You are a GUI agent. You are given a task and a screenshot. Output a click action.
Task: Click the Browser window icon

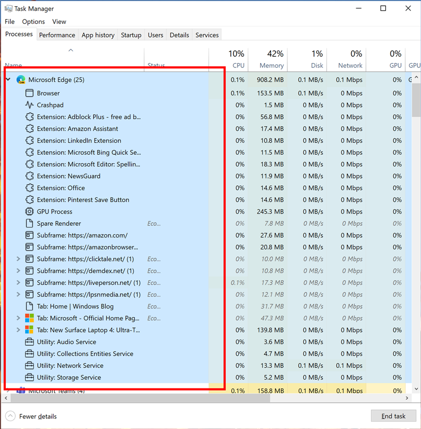click(x=29, y=93)
